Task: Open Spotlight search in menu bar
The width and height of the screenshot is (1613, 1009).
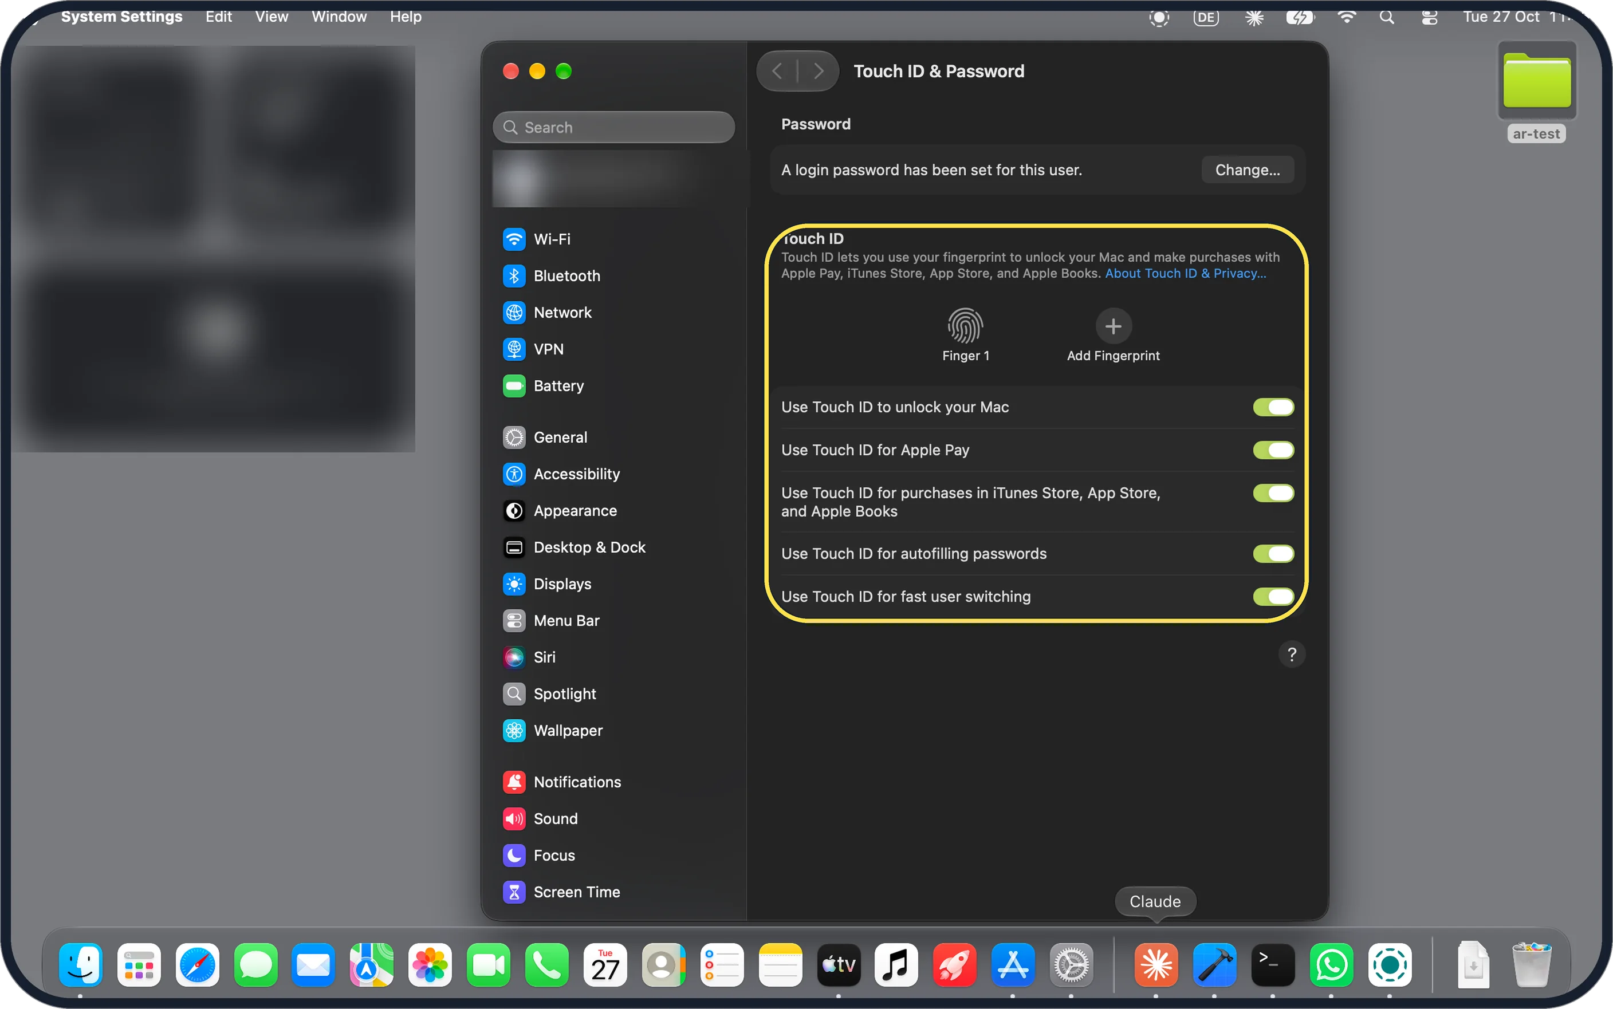Action: coord(1387,17)
